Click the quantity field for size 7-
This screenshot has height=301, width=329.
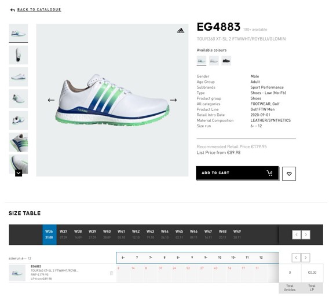(x=151, y=273)
